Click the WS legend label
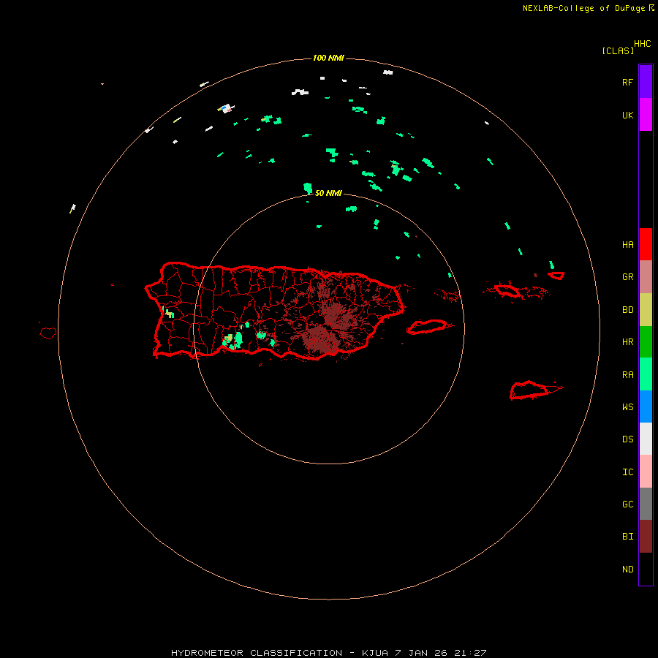This screenshot has height=658, width=658. [627, 406]
